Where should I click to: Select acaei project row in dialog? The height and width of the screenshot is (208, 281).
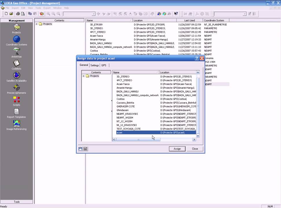[x=156, y=133]
